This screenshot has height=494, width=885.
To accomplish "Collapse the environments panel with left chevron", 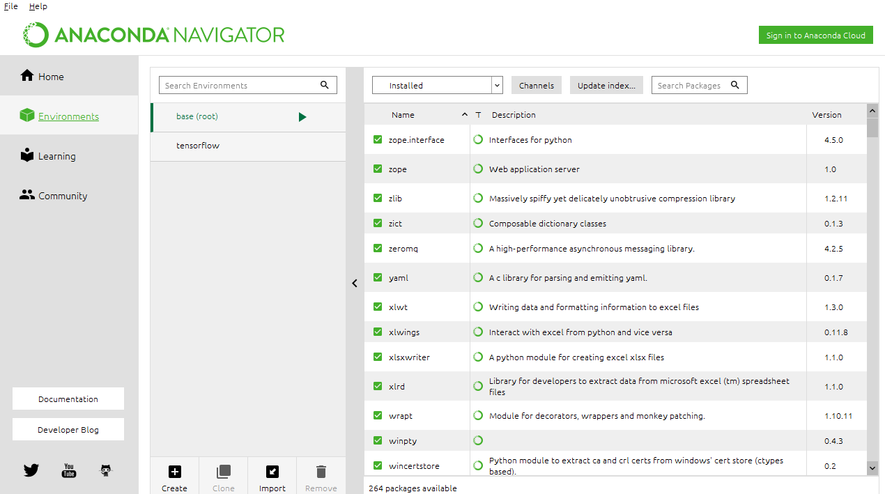I will [355, 284].
